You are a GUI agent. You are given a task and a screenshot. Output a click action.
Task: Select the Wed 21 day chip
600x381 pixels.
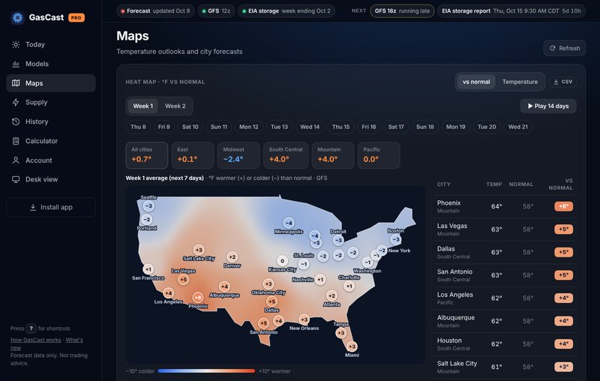(517, 127)
